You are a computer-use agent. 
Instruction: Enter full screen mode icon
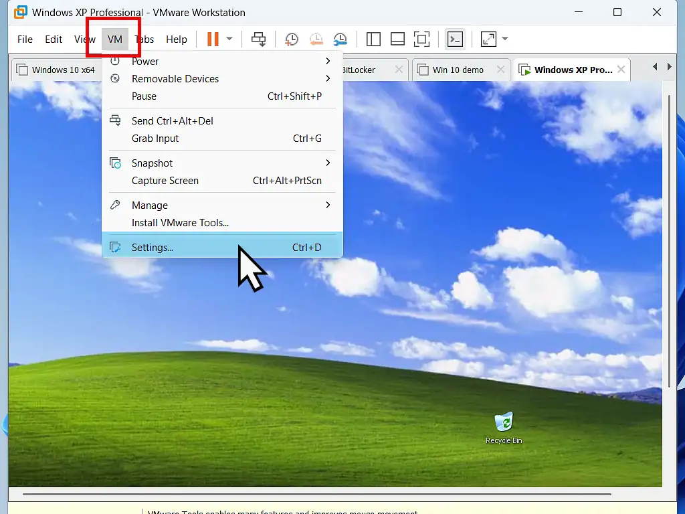[421, 39]
